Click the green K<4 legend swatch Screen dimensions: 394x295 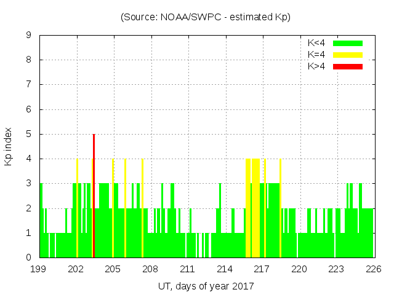click(x=348, y=43)
